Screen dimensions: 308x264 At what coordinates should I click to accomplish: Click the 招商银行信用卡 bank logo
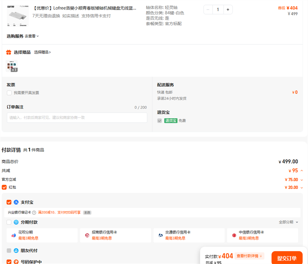(x=87, y=235)
